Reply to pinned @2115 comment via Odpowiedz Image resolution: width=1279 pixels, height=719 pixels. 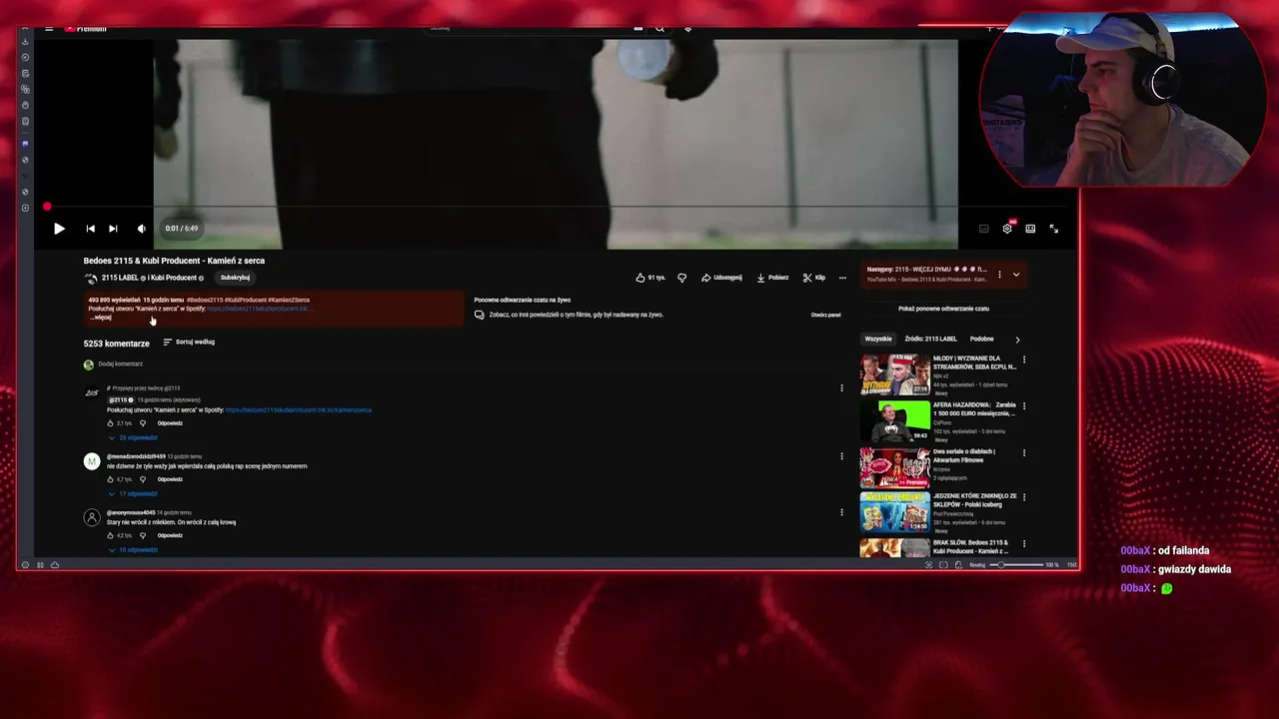tap(170, 423)
